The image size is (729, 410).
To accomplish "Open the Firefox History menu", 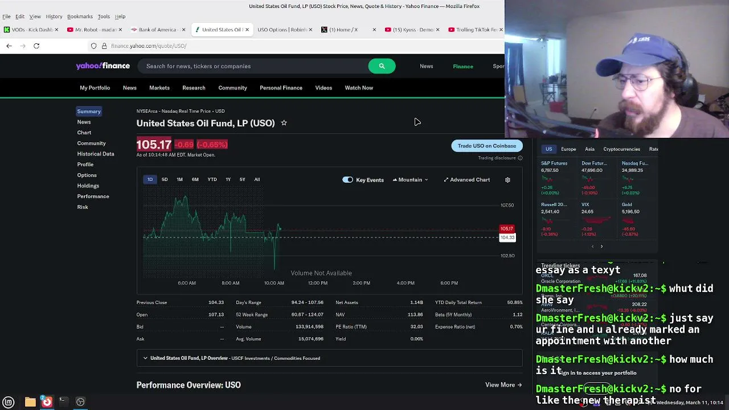I will [x=54, y=17].
